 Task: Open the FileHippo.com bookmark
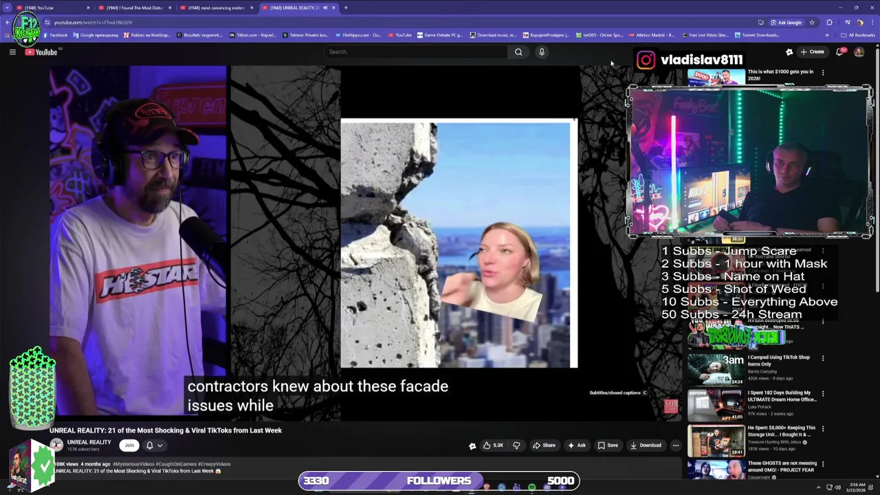coord(357,35)
